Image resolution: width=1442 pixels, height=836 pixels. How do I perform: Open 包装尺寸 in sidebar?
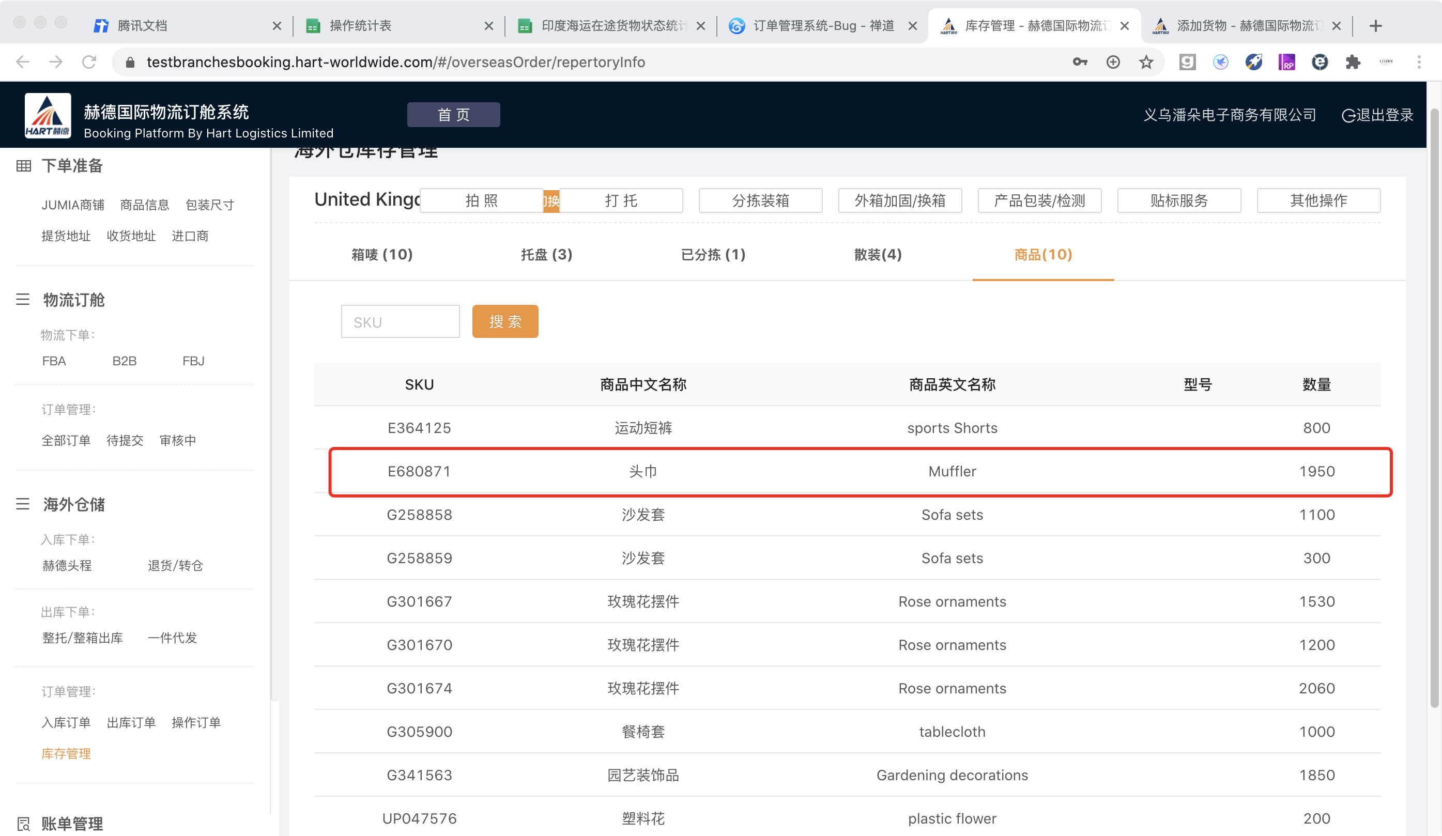coord(210,205)
